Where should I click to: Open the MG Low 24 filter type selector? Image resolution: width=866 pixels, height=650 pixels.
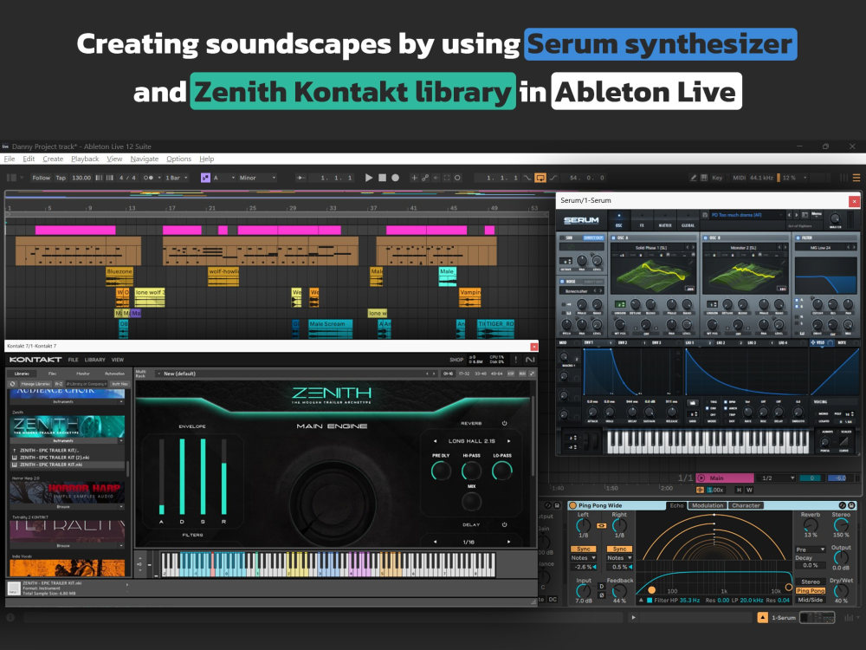(821, 248)
